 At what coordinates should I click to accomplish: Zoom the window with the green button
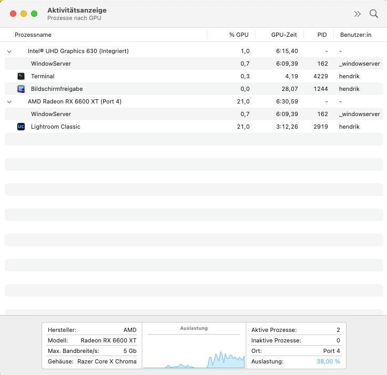[x=34, y=14]
